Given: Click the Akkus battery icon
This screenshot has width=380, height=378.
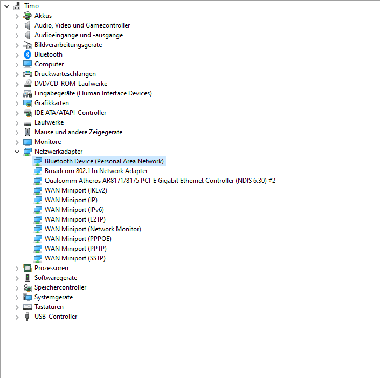Looking at the screenshot, I should 27,16.
